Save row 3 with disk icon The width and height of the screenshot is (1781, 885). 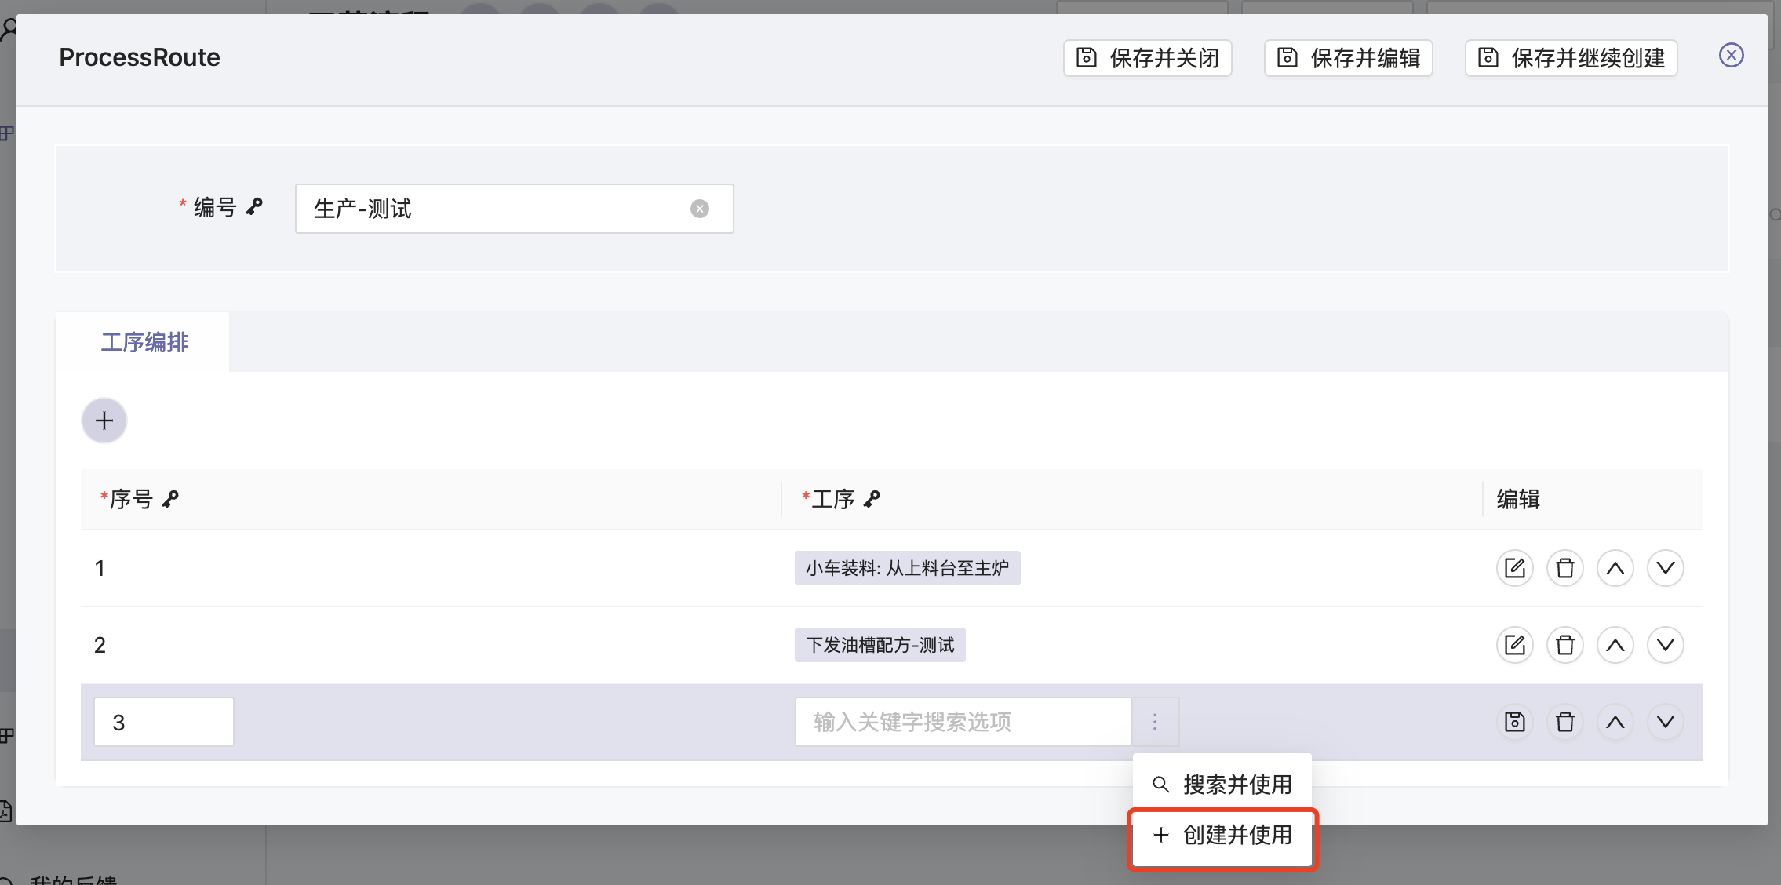point(1514,722)
